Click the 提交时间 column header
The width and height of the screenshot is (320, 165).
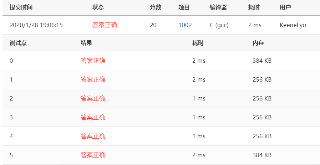point(21,7)
